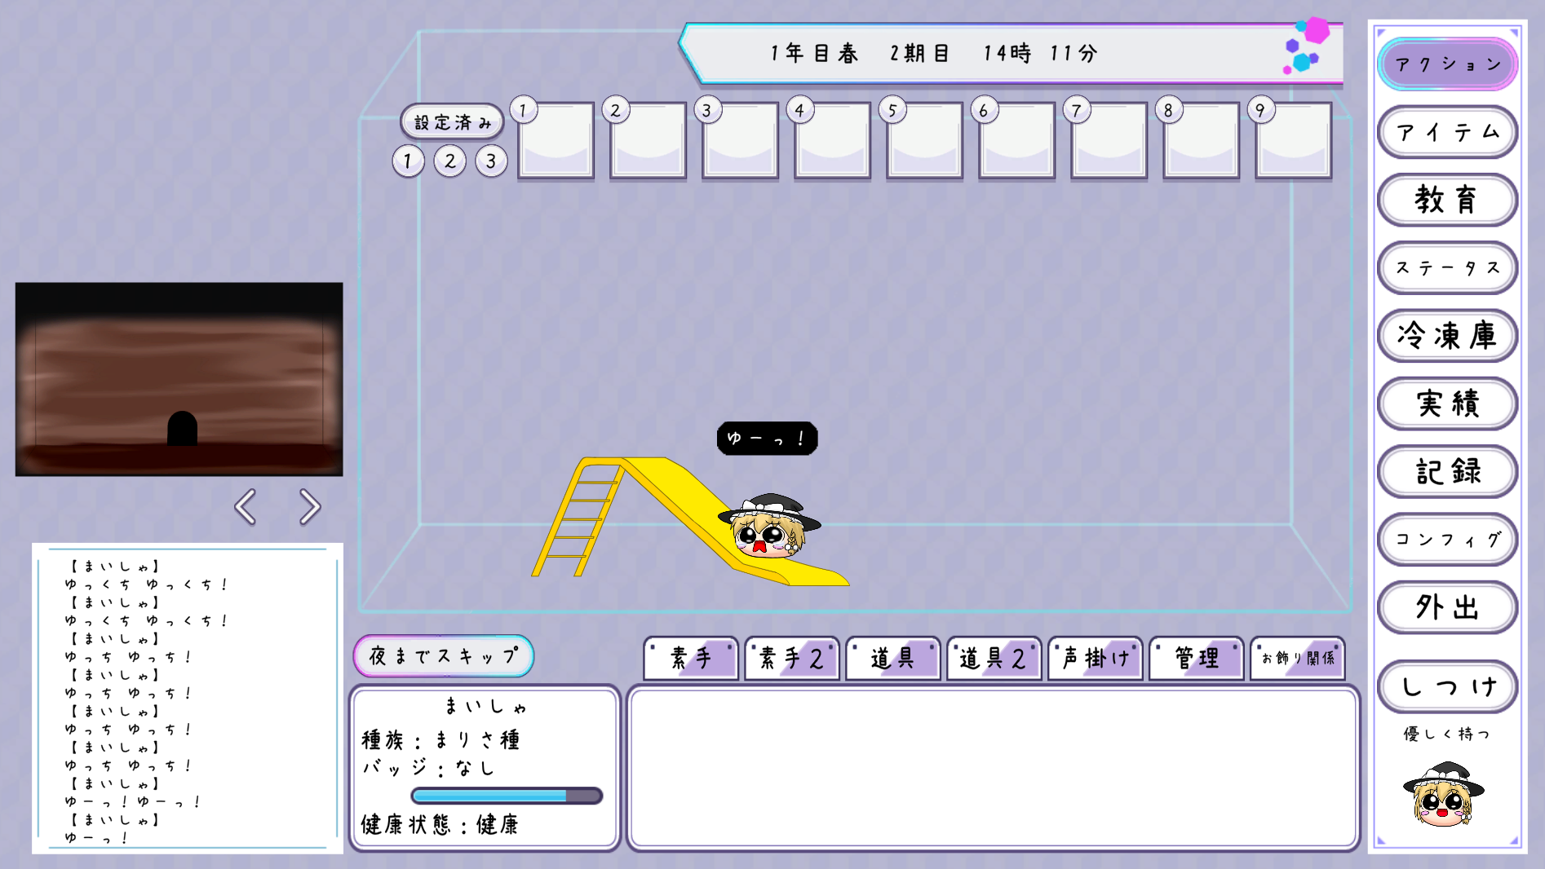Image resolution: width=1545 pixels, height=869 pixels.
Task: Click the ゆーっ！ゆーっ！ log line
Action: [x=133, y=802]
